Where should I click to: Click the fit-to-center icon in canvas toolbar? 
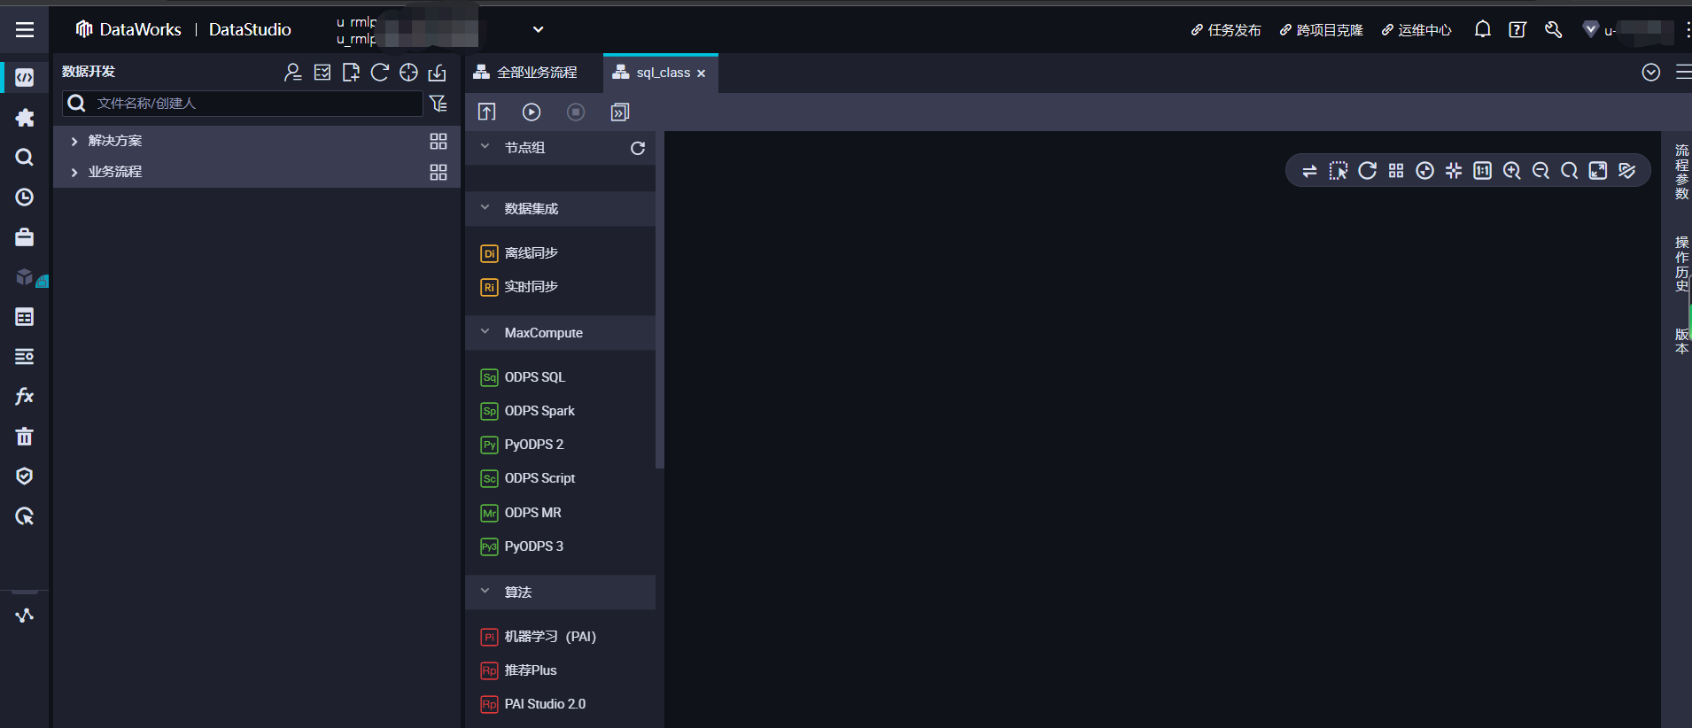pos(1454,171)
